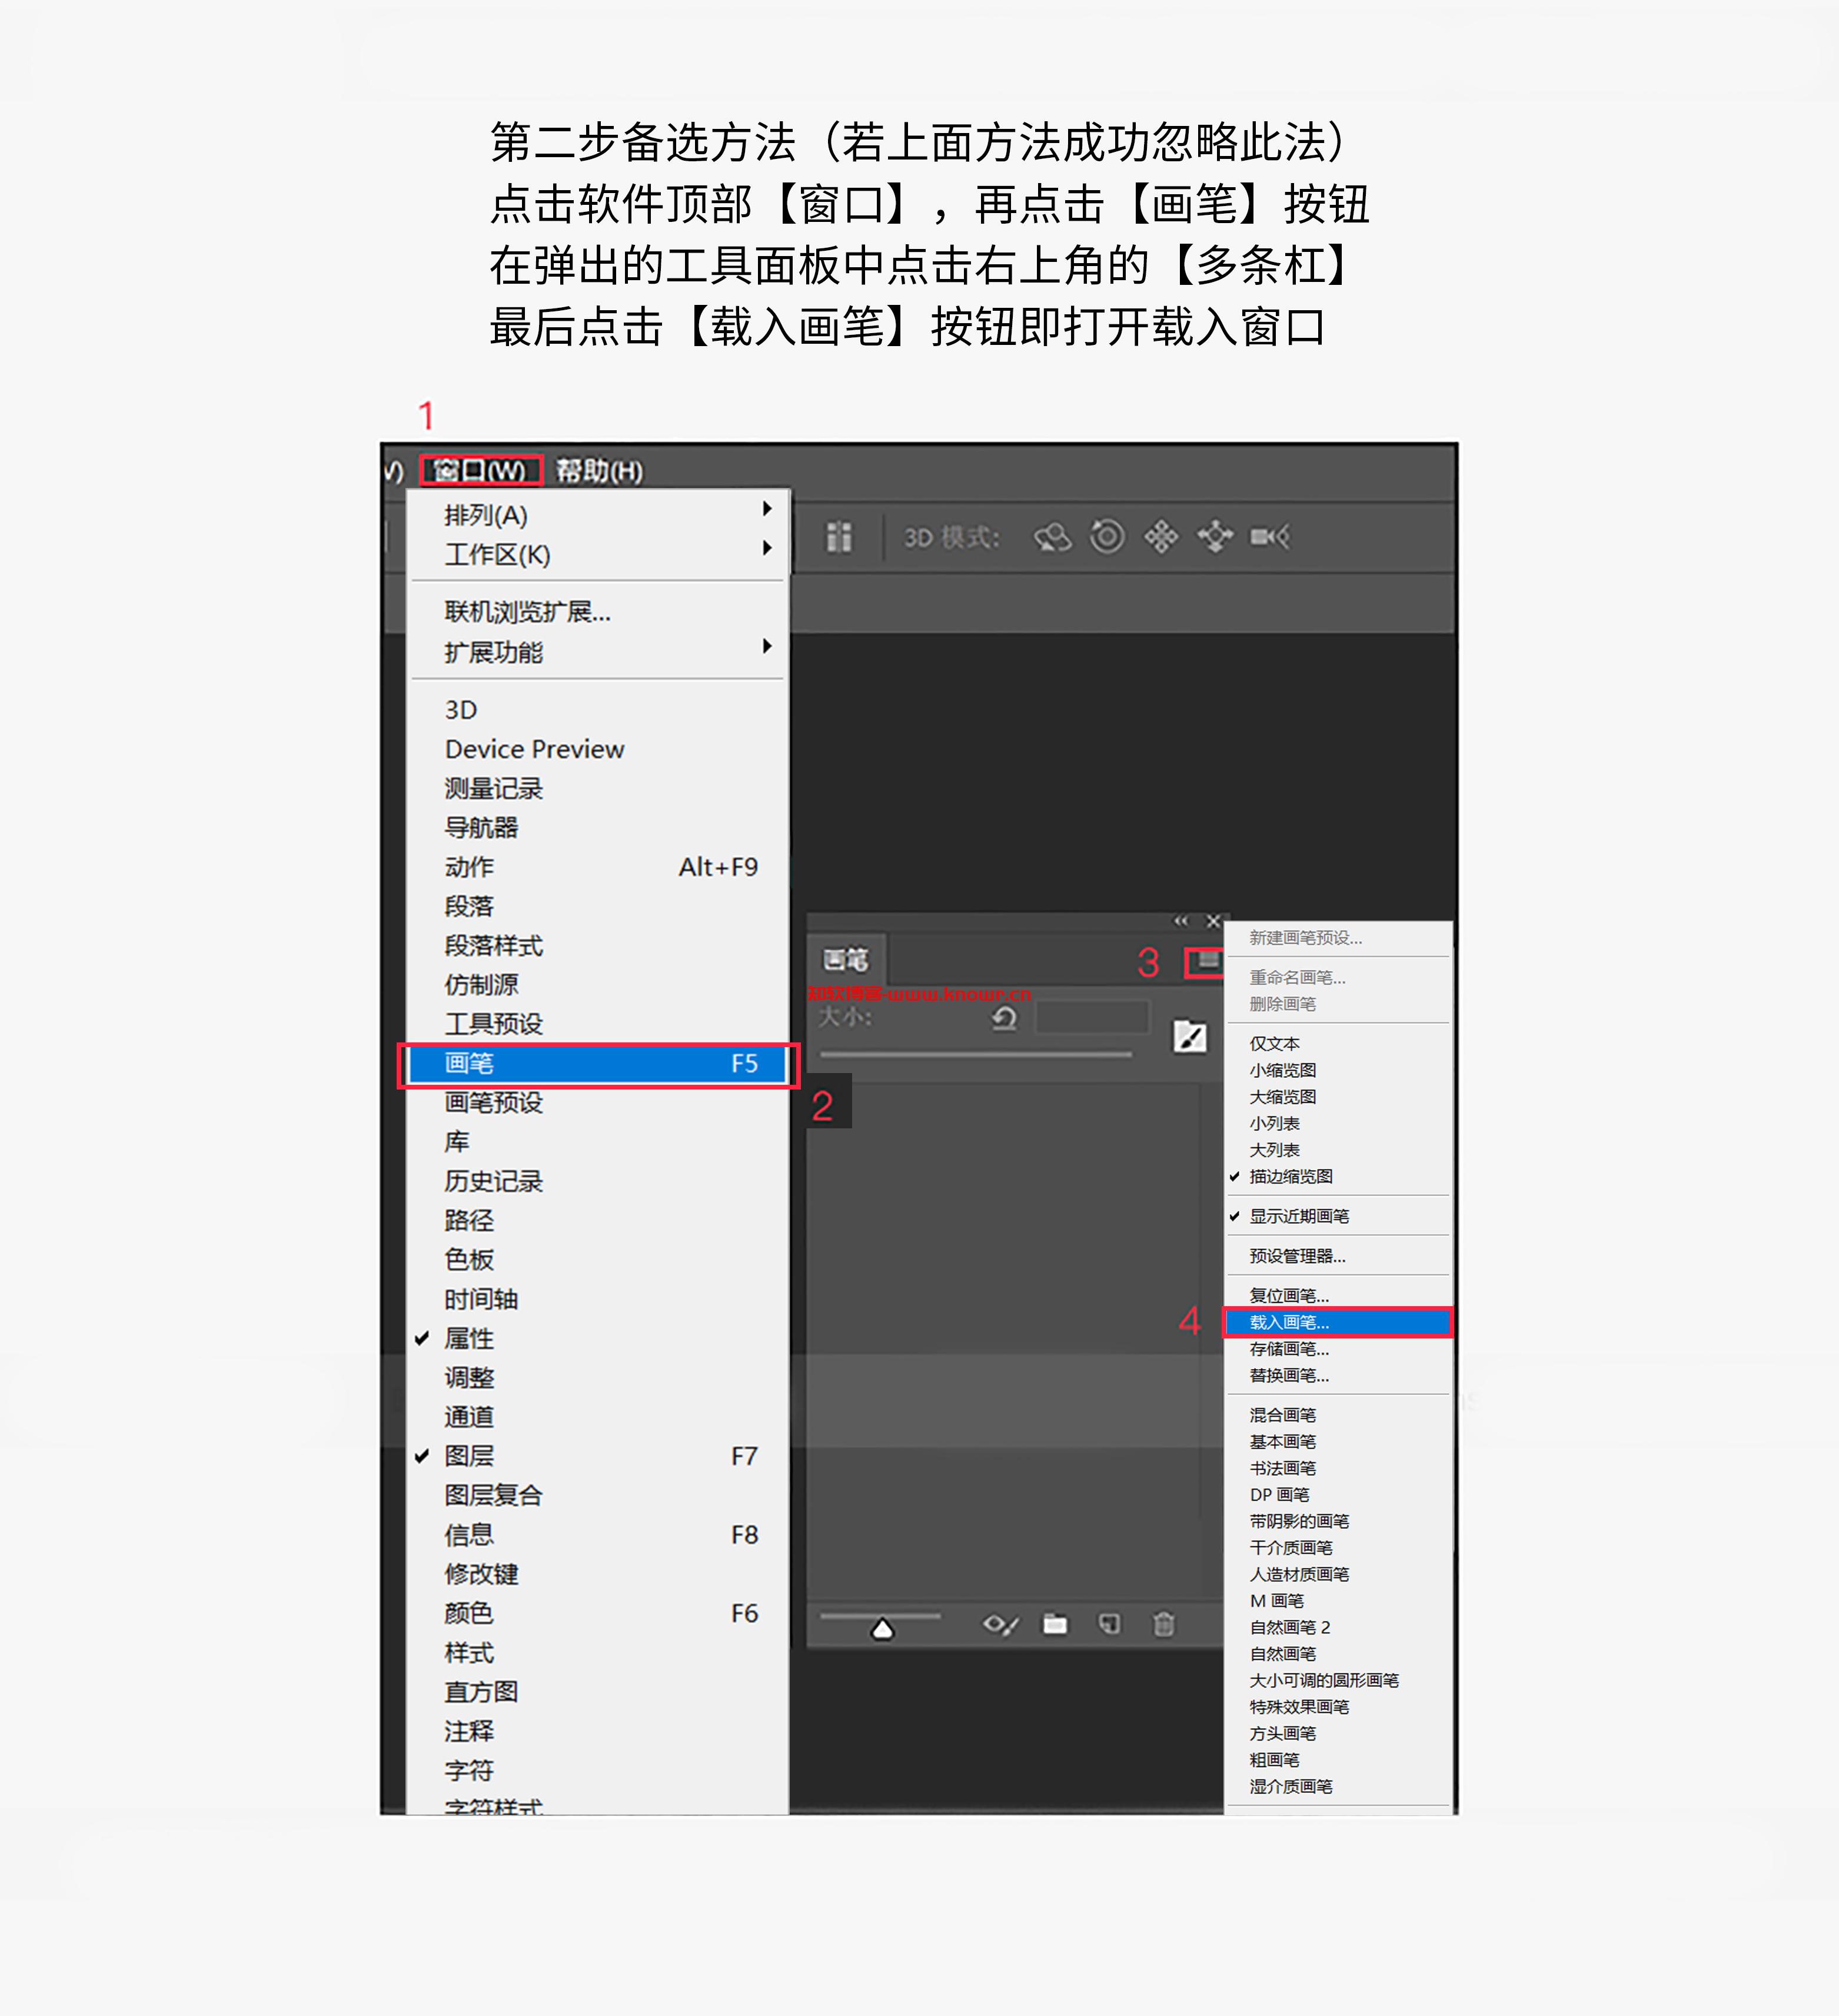
Task: Select the 3D roll object icon
Action: (1107, 537)
